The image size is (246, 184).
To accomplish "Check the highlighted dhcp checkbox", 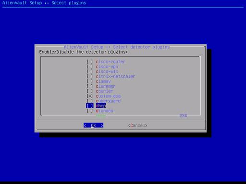I will (90, 106).
